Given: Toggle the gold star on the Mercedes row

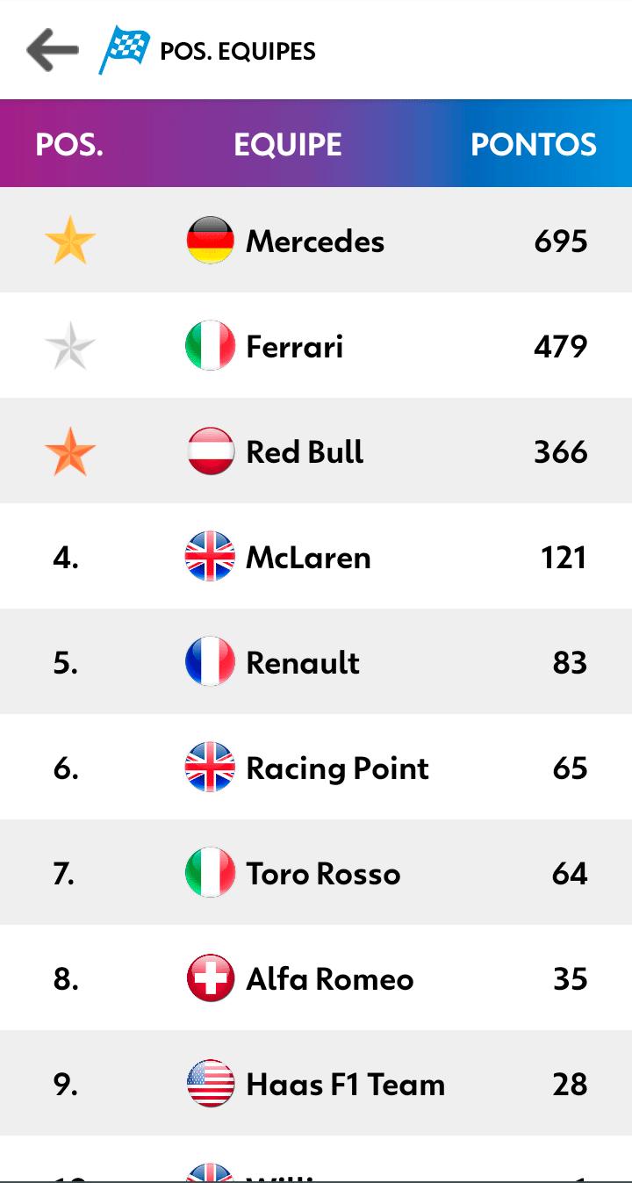Looking at the screenshot, I should [x=68, y=240].
